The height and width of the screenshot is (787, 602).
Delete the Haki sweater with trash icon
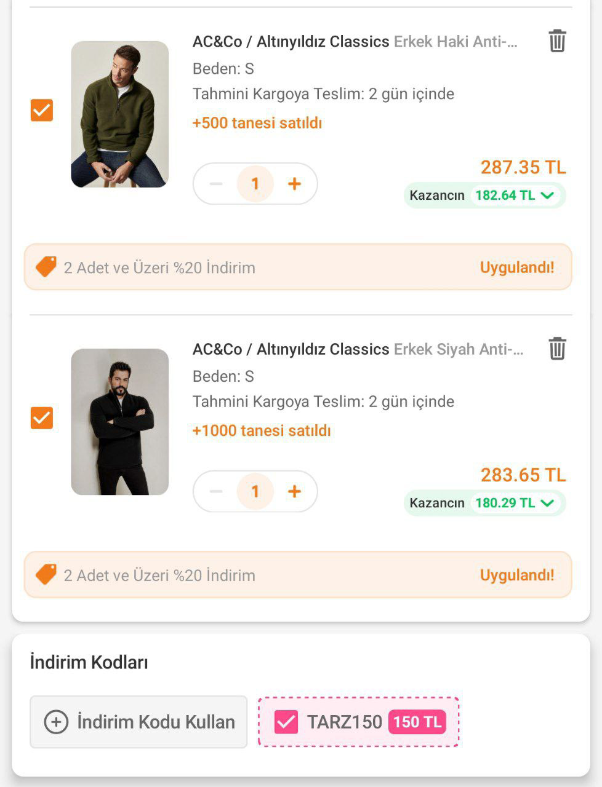557,41
